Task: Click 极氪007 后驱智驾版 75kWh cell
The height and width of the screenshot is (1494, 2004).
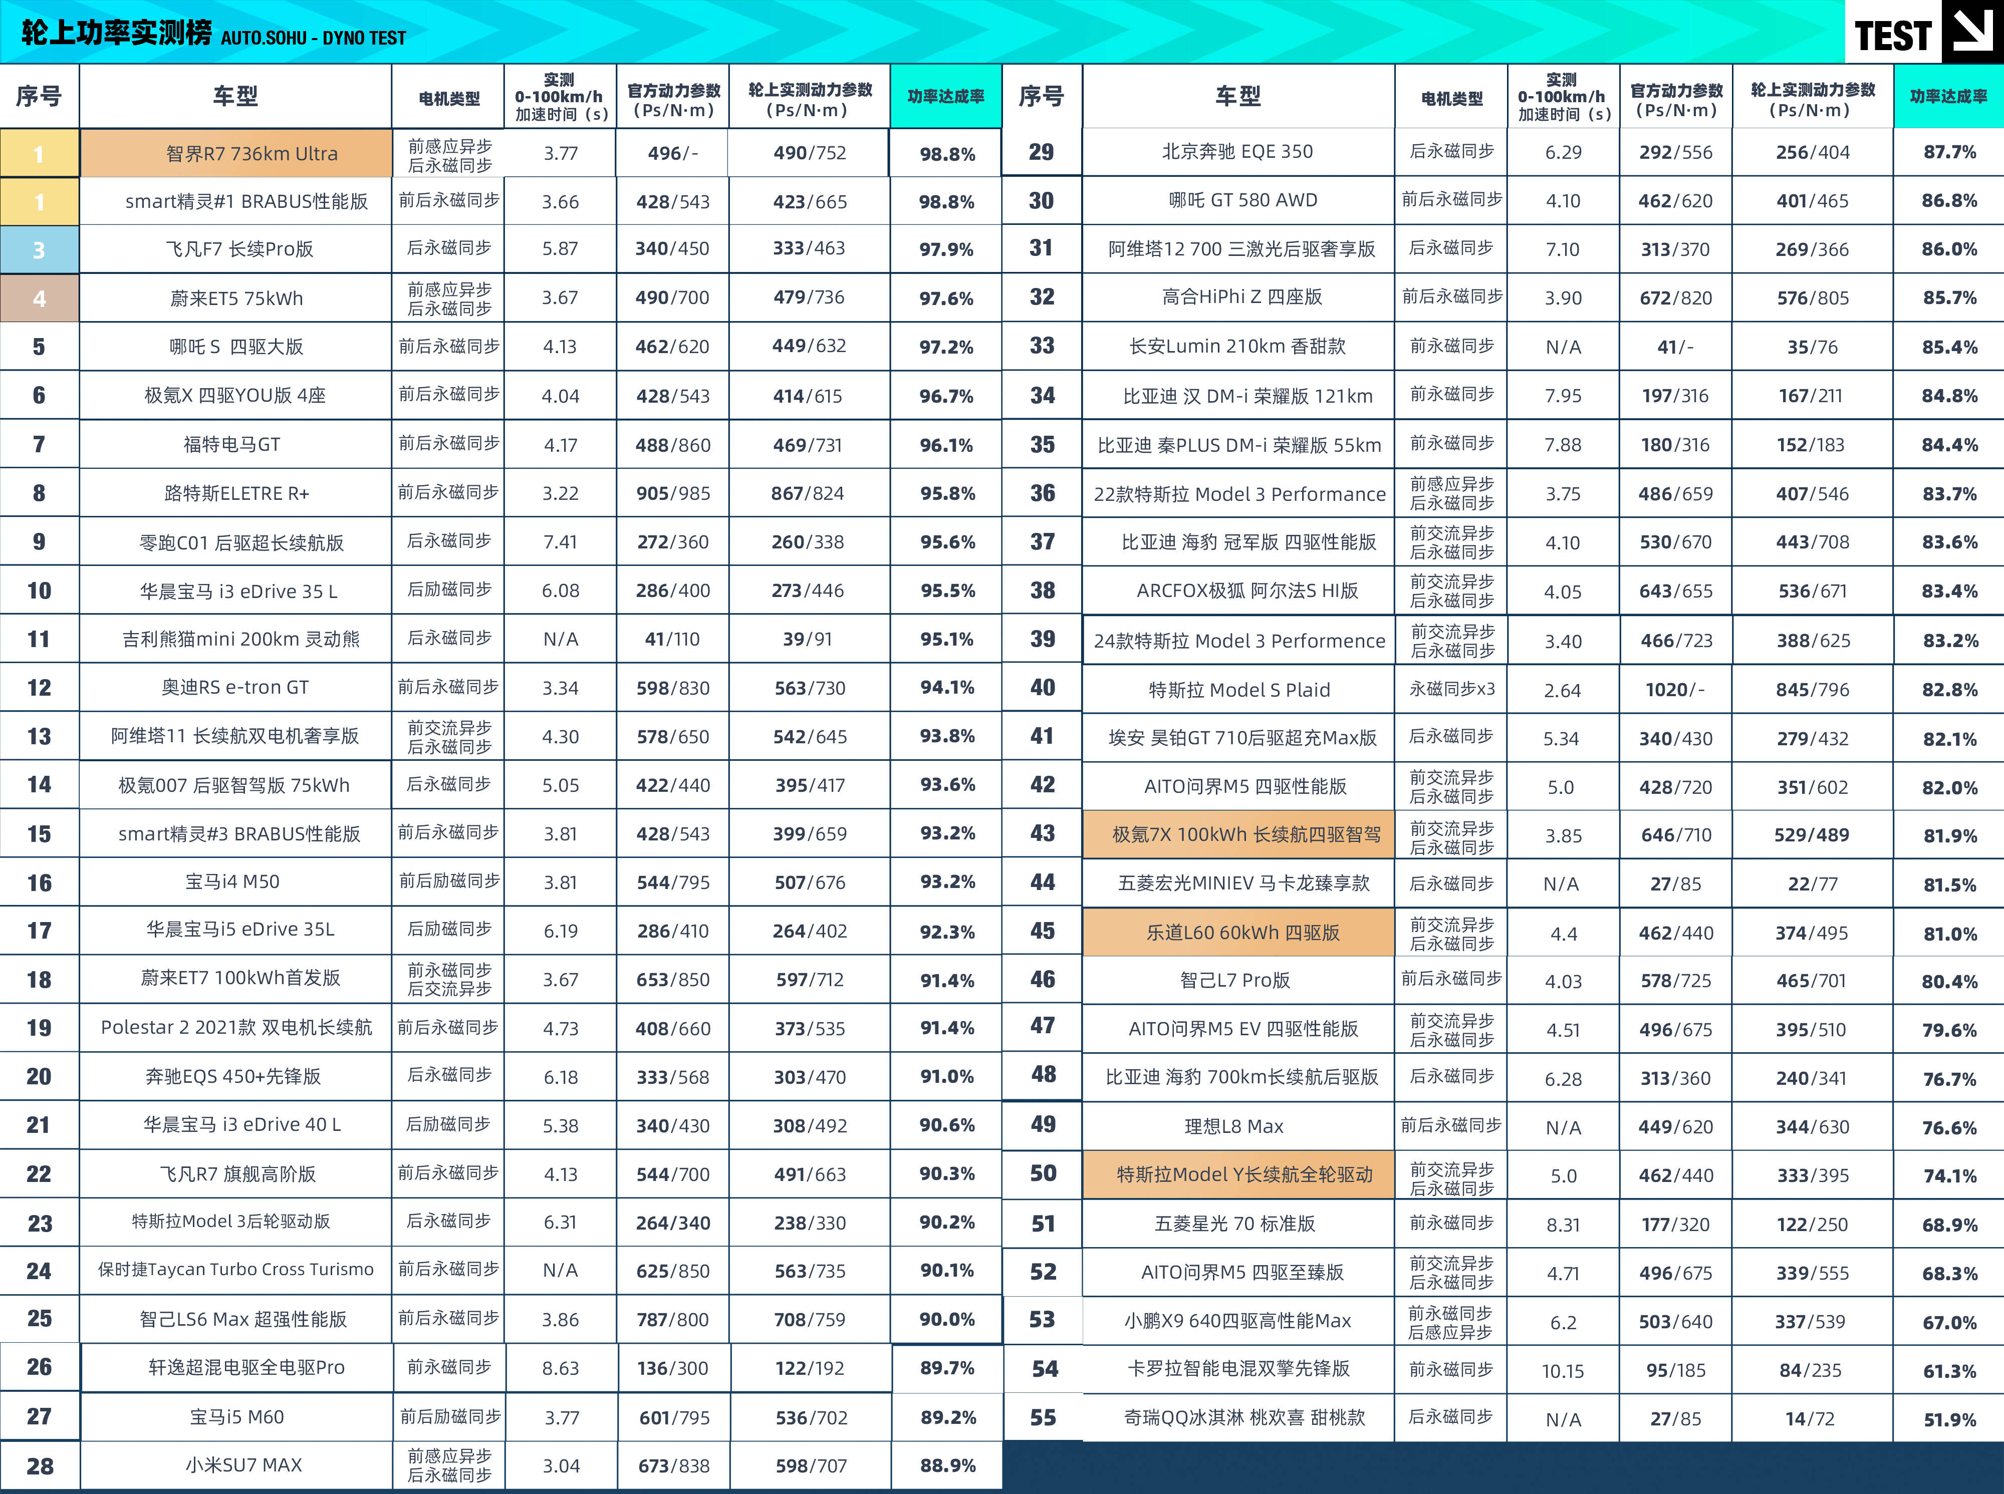Action: pos(236,785)
